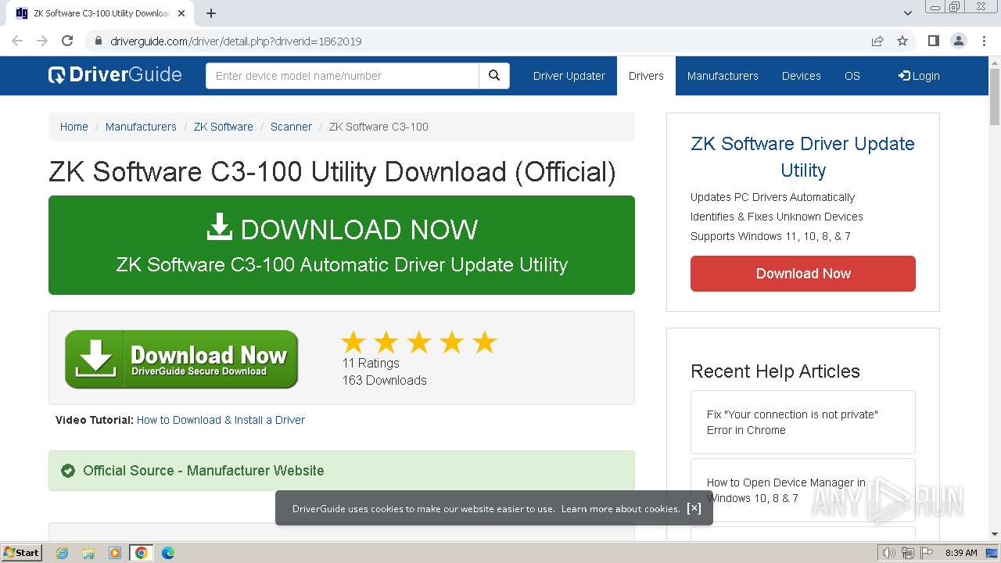Image resolution: width=1001 pixels, height=563 pixels.
Task: Click the DriverGuide logo
Action: point(115,75)
